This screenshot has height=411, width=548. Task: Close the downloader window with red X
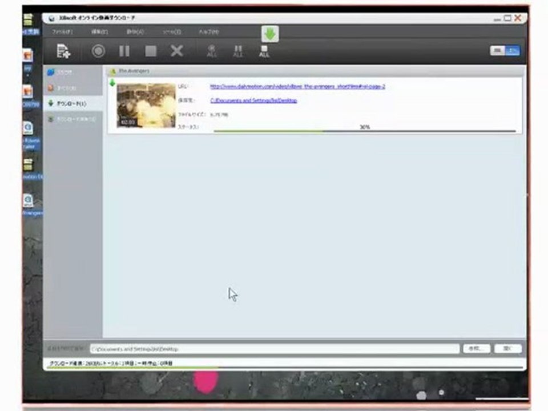click(518, 18)
